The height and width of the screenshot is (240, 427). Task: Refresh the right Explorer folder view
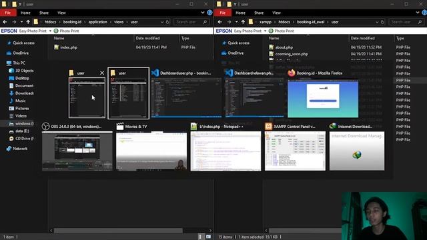382,22
